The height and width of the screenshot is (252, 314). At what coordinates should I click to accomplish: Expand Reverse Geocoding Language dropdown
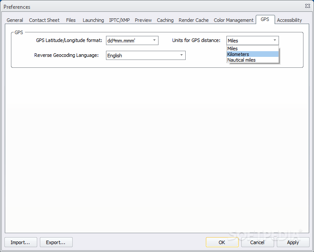click(145, 56)
